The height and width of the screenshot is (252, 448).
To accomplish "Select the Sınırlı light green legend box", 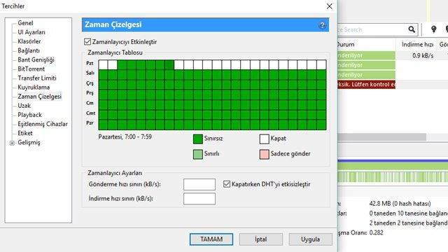I will 198,154.
